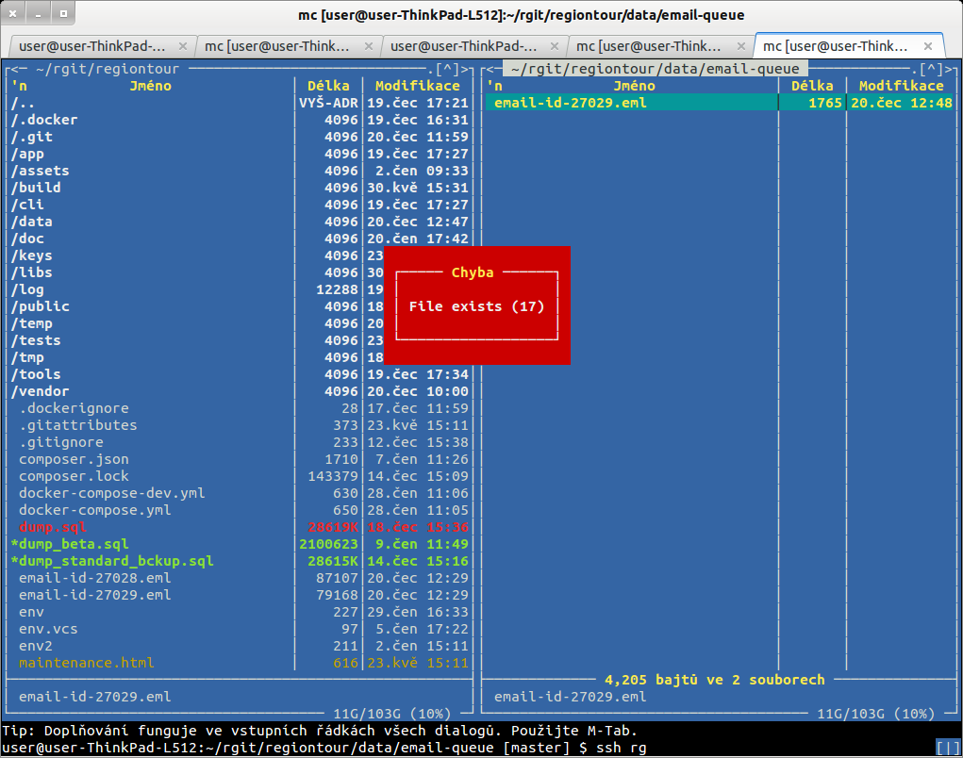The image size is (963, 758).
Task: Close the active terminal tab
Action: (929, 45)
